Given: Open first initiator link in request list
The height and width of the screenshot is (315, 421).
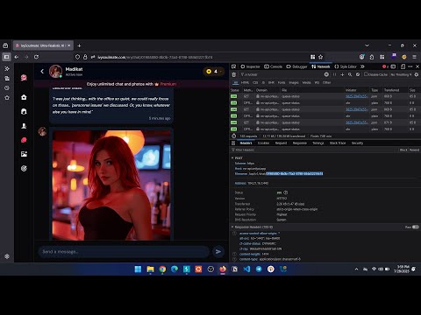Looking at the screenshot, I should pyautogui.click(x=356, y=96).
